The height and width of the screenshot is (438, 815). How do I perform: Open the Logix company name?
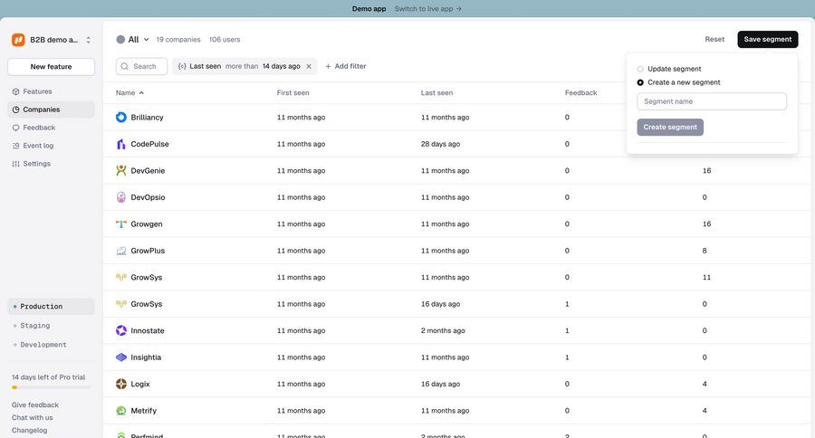click(140, 384)
